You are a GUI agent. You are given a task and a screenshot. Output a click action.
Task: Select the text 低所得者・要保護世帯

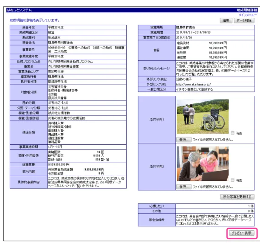pyautogui.click(x=63, y=90)
